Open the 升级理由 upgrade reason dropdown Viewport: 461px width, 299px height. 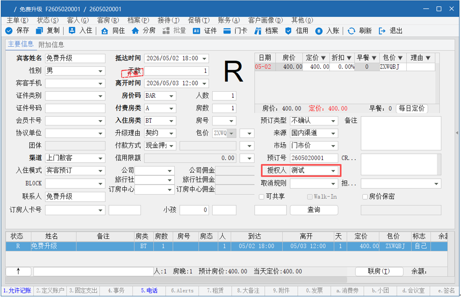(x=172, y=133)
